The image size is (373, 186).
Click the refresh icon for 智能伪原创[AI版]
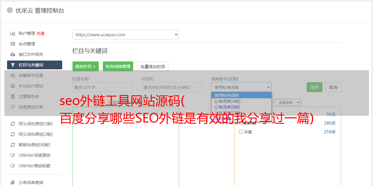click(13, 145)
